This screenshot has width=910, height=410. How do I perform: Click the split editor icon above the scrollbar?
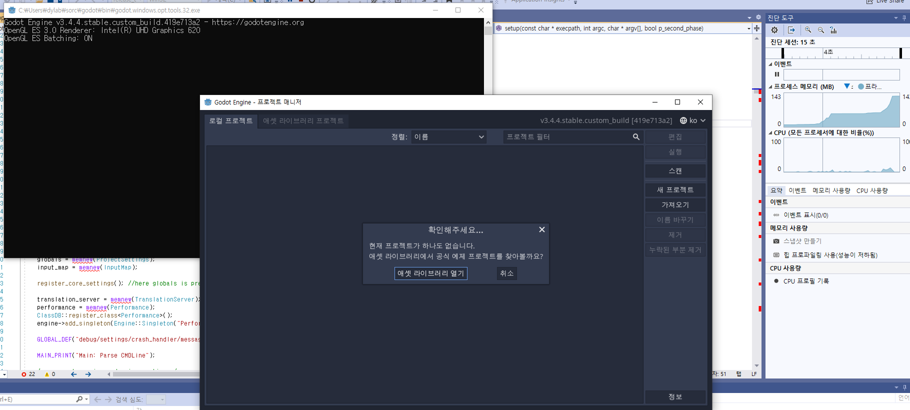756,28
